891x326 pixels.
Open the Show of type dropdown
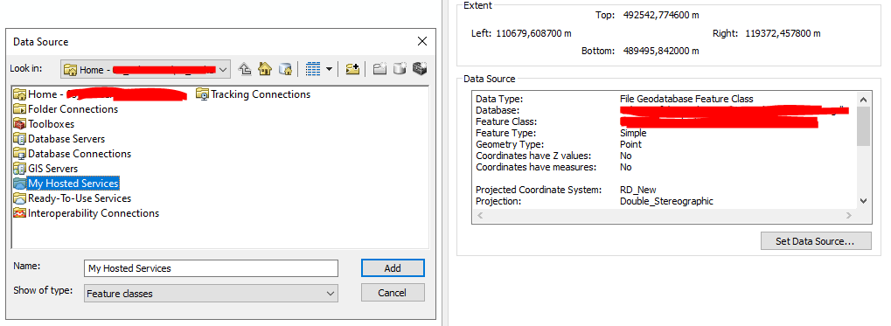[211, 293]
